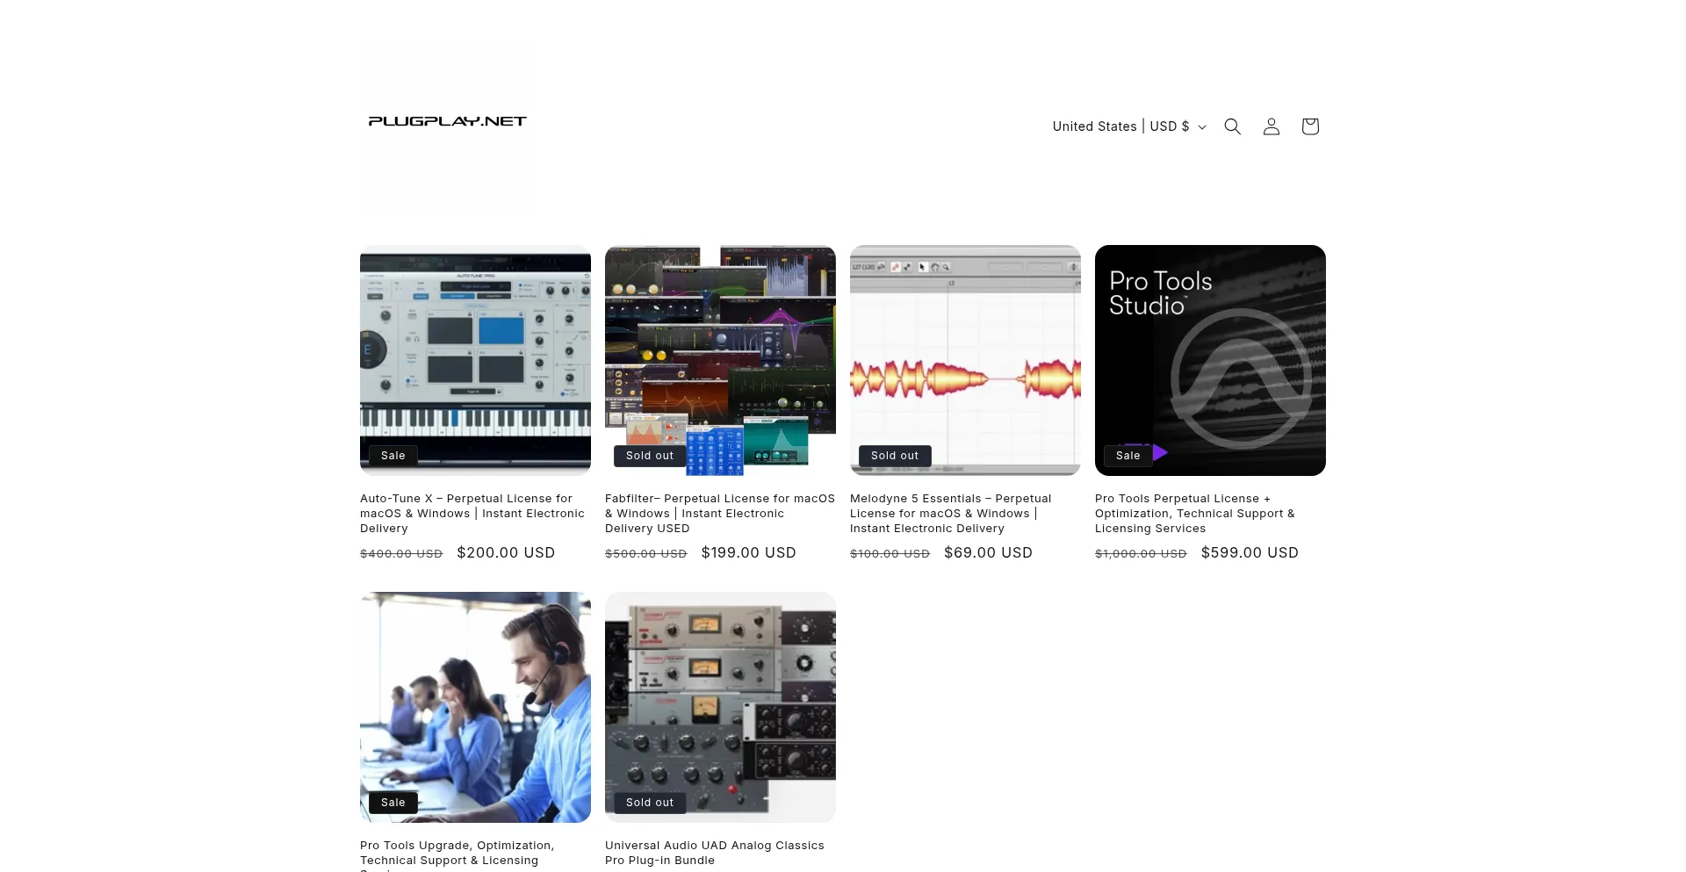The image size is (1686, 872).
Task: Open Pro Tools Perpetual License + Optimization link
Action: pyautogui.click(x=1195, y=514)
